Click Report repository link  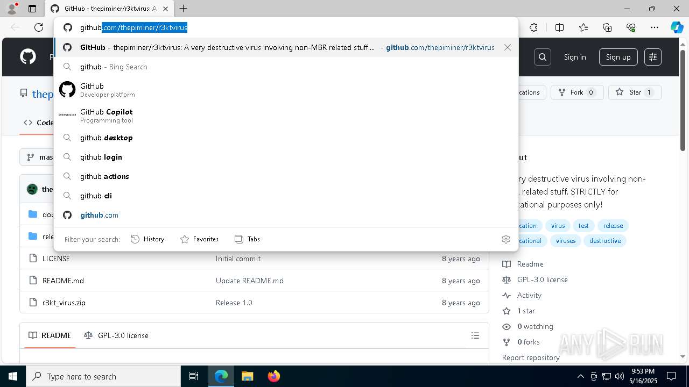531,357
